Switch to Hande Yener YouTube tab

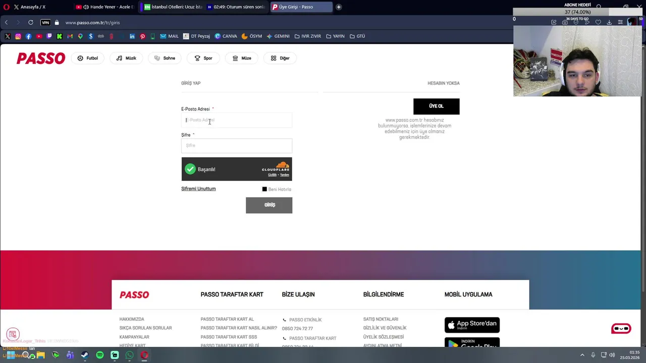pyautogui.click(x=106, y=7)
